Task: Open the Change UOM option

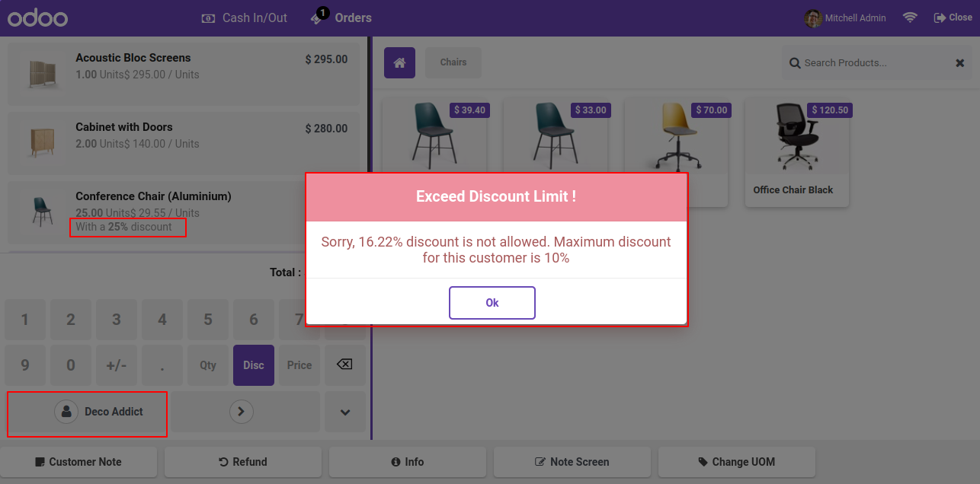Action: [737, 462]
